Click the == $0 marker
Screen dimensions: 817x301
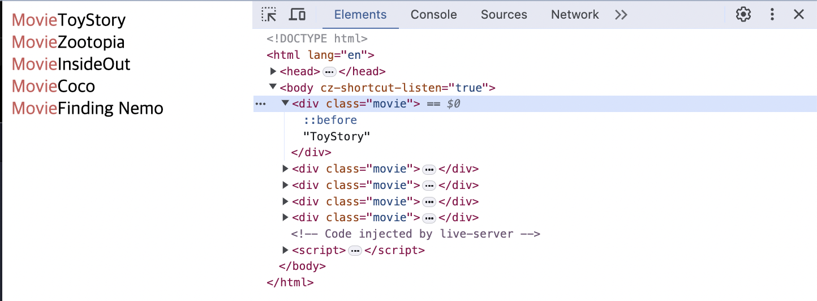coord(443,104)
